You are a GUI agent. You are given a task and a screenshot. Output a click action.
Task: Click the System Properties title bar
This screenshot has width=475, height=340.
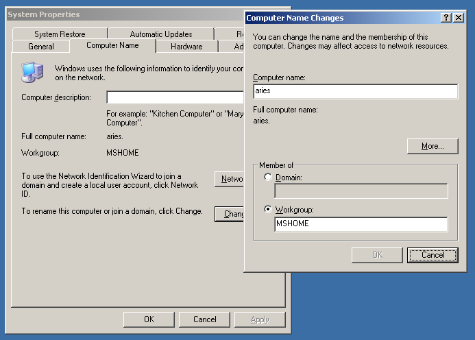pyautogui.click(x=123, y=14)
